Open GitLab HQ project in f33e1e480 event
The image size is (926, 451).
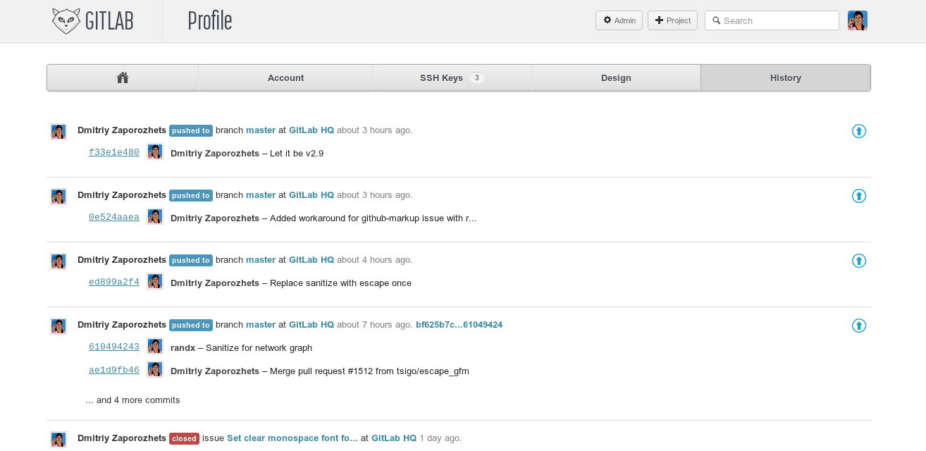click(x=311, y=130)
